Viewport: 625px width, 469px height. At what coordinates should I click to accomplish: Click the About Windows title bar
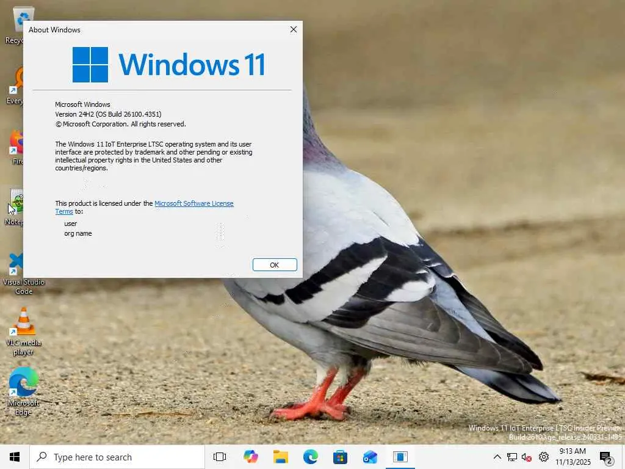coord(154,29)
